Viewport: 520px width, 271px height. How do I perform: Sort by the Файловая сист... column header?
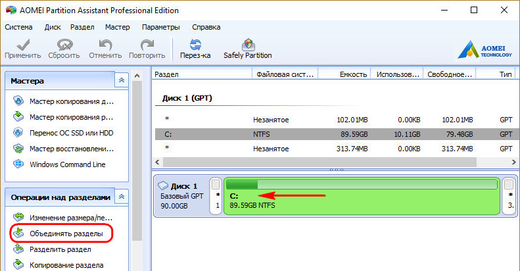pos(285,74)
